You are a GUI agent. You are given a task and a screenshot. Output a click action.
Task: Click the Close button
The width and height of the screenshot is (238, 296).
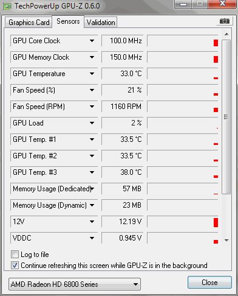click(209, 283)
